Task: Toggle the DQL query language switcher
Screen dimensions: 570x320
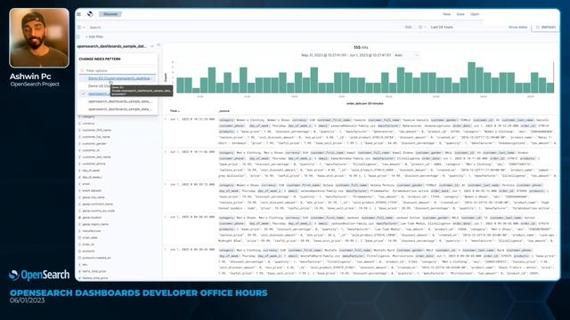Action: [408, 28]
